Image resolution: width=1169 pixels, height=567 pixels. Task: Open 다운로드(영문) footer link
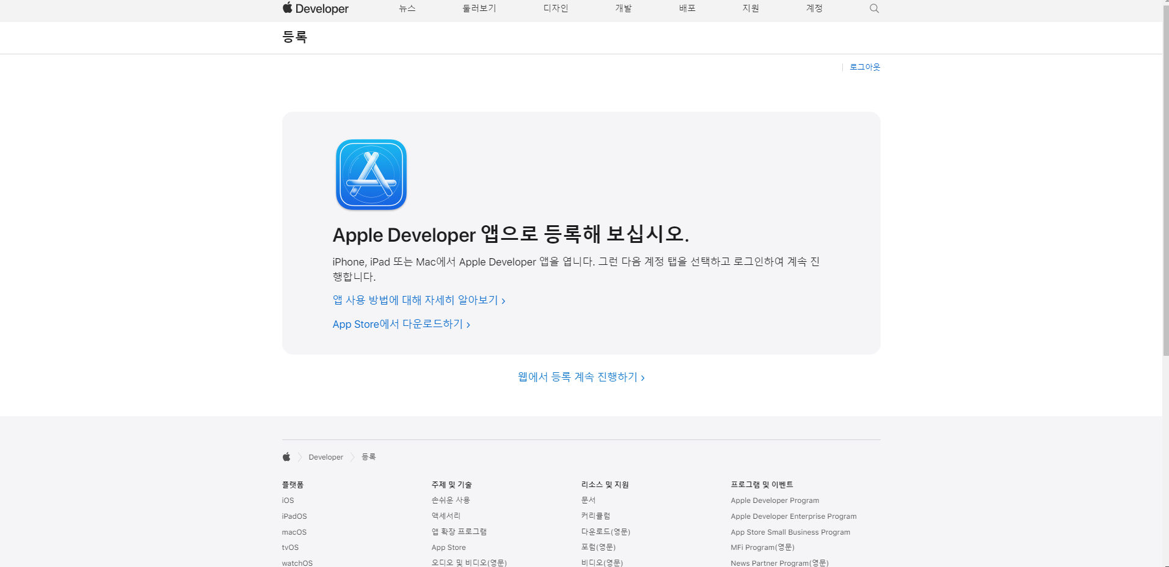pyautogui.click(x=605, y=532)
